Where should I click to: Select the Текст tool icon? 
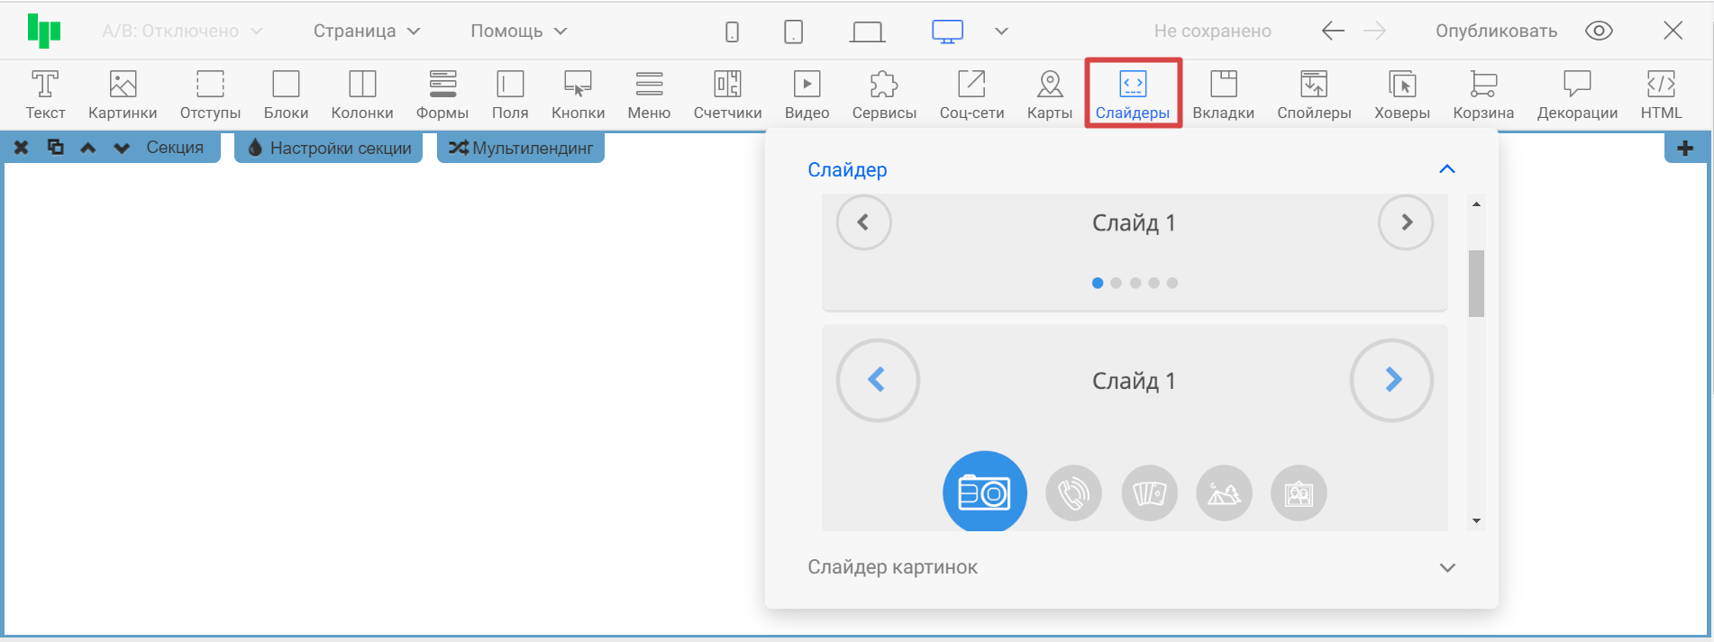[x=45, y=94]
